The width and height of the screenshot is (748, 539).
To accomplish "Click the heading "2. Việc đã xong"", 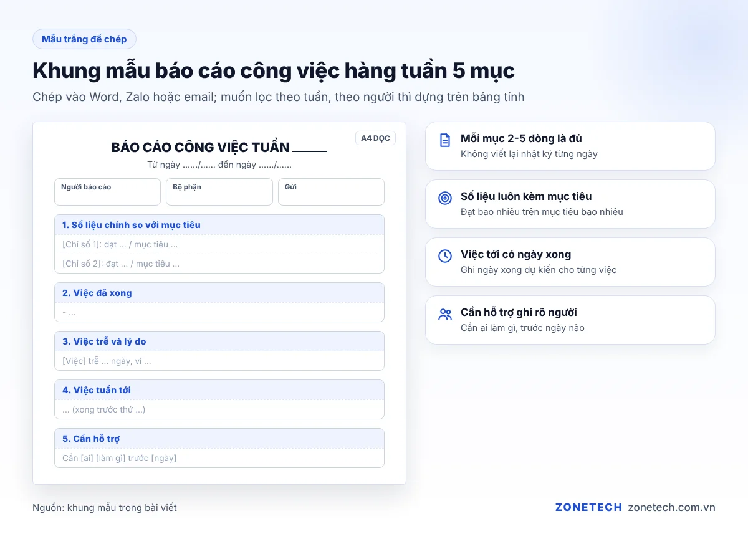I will (x=219, y=293).
